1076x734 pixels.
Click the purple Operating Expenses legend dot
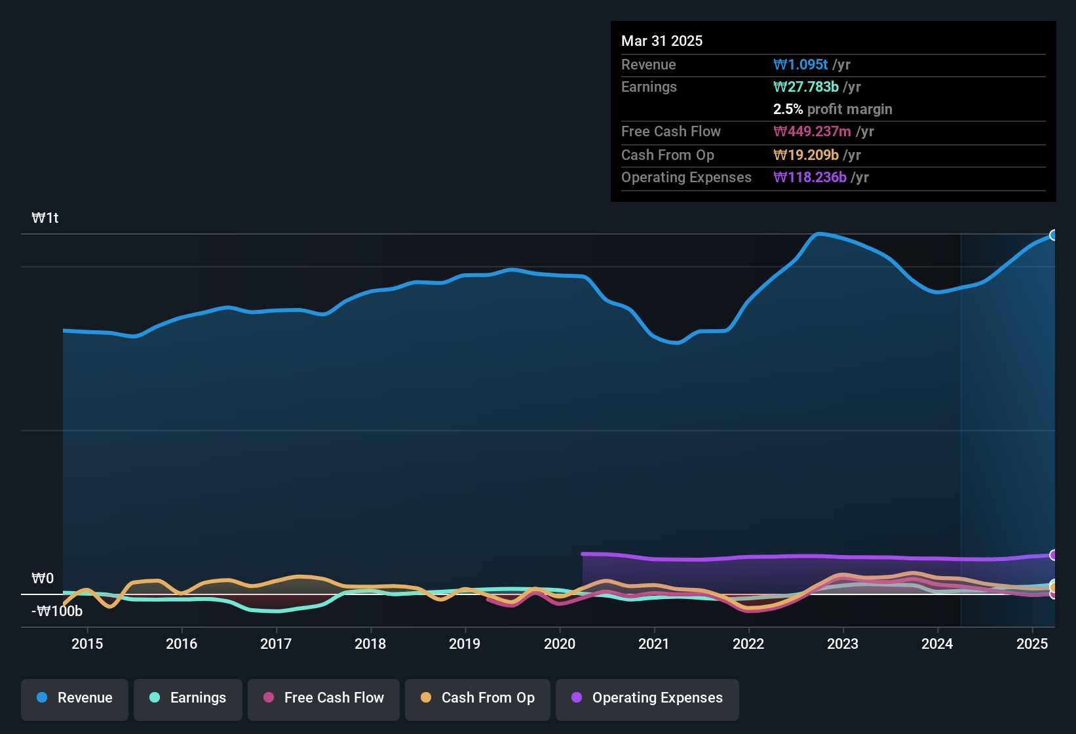coord(577,698)
